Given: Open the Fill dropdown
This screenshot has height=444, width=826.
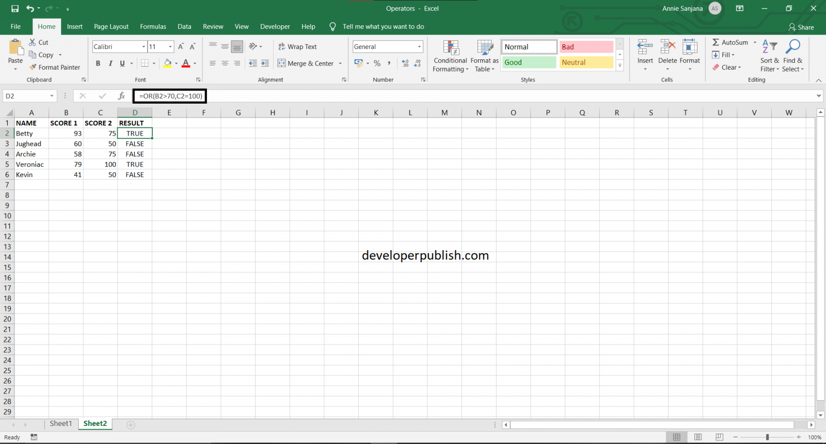Looking at the screenshot, I should pyautogui.click(x=723, y=55).
